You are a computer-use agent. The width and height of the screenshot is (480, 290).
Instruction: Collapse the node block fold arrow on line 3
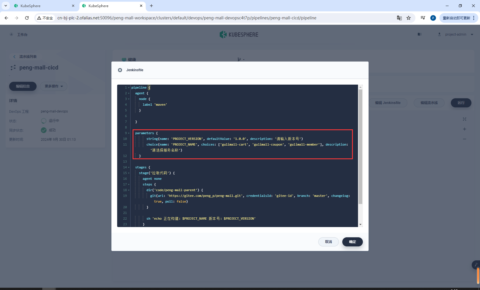[x=129, y=99]
